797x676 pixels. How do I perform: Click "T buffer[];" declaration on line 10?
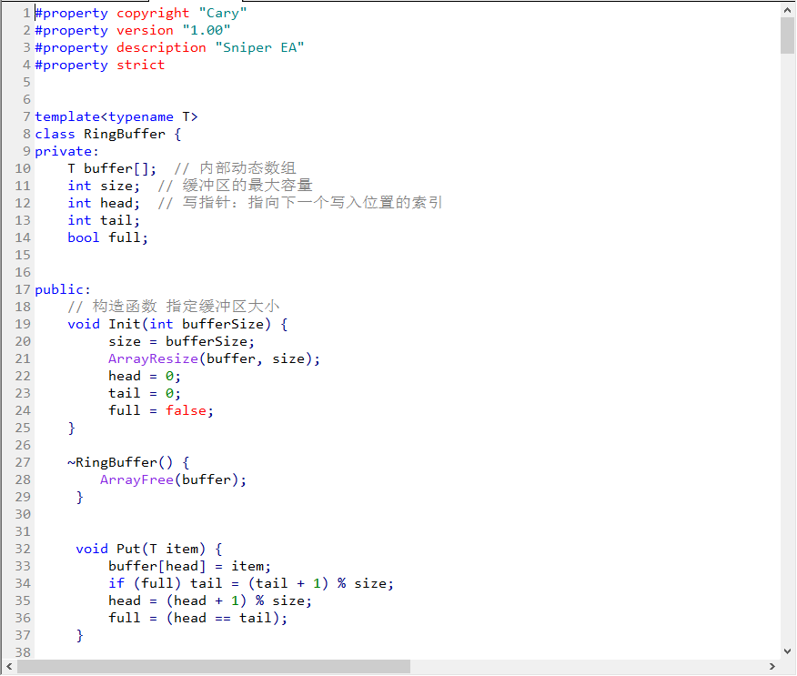pos(112,168)
